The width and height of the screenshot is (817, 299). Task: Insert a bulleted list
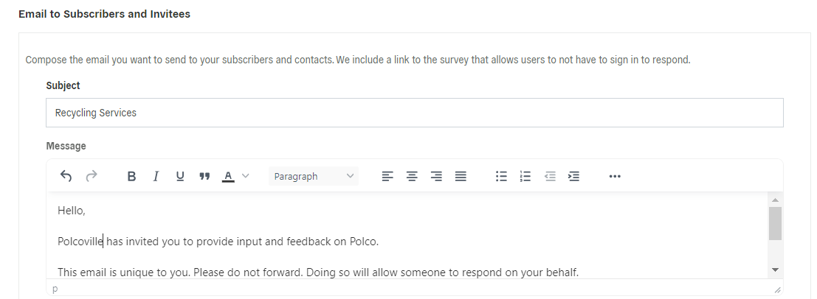tap(501, 176)
